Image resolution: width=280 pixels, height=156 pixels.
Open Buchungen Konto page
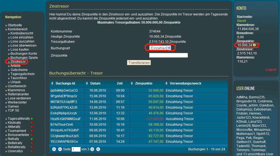[24, 54]
